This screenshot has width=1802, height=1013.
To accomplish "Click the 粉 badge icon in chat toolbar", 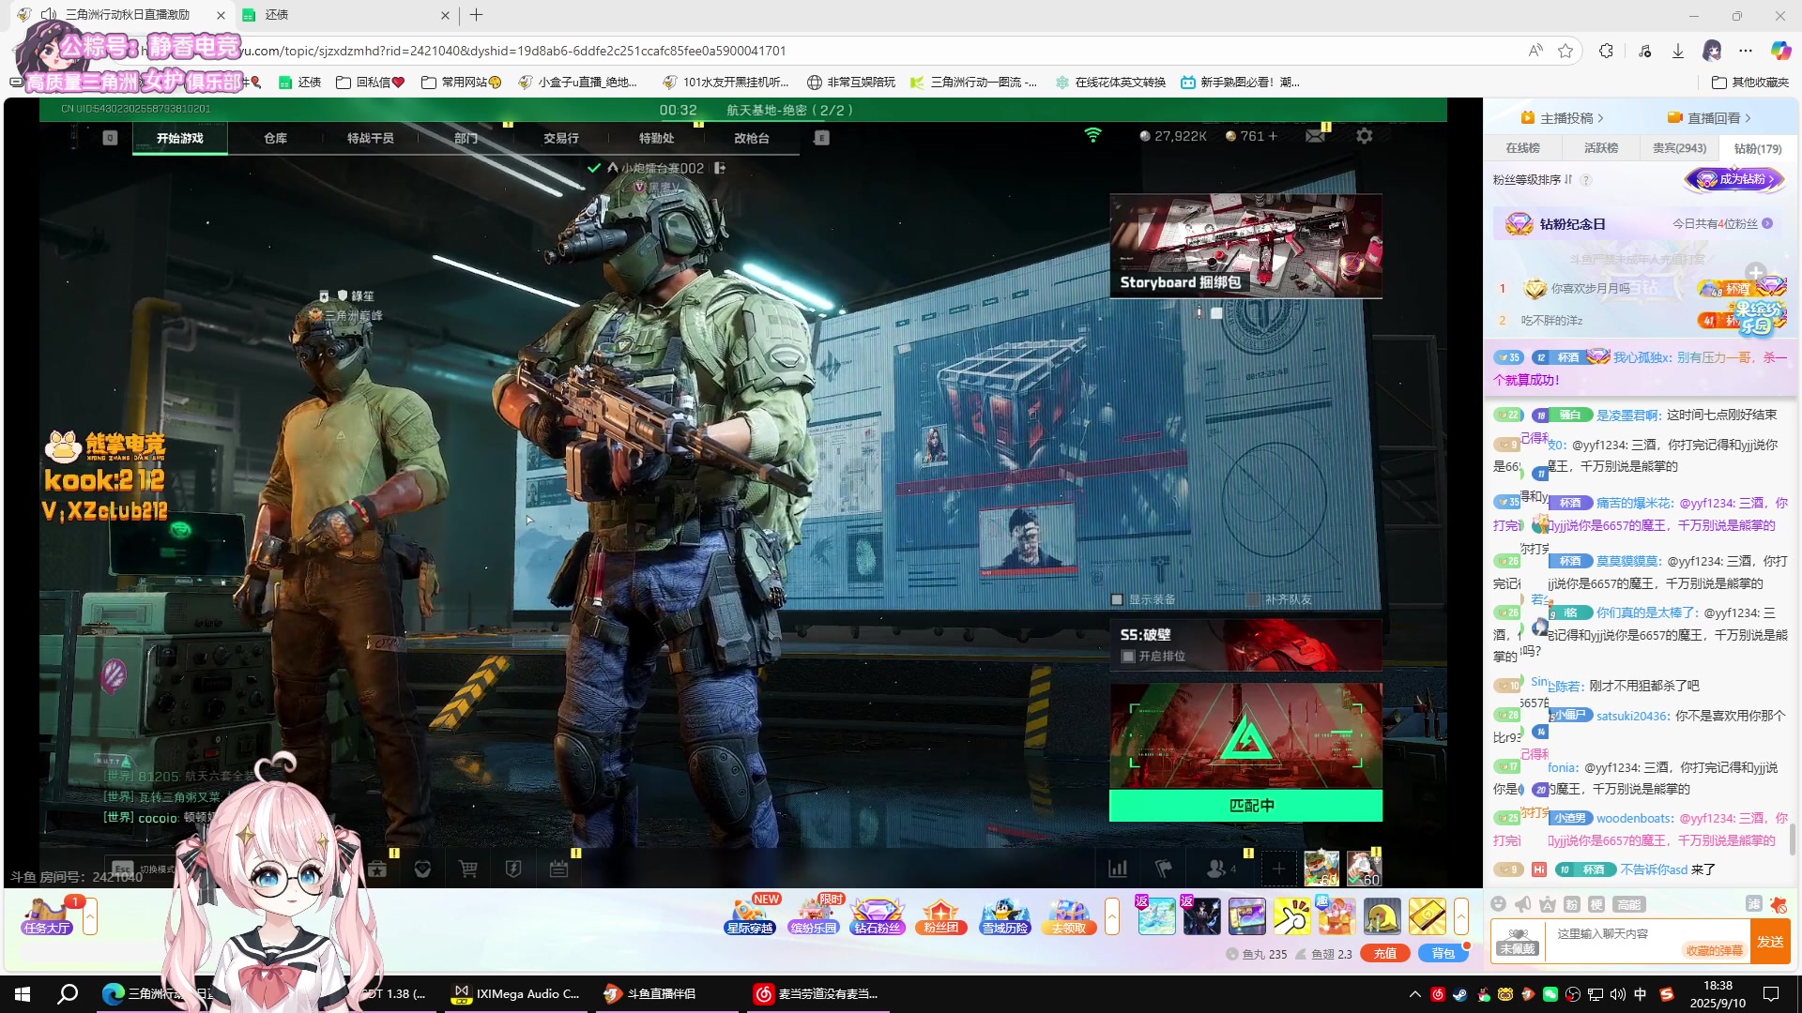I will [x=1572, y=904].
